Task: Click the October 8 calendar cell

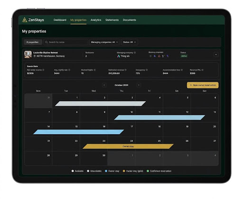Action: point(66,115)
